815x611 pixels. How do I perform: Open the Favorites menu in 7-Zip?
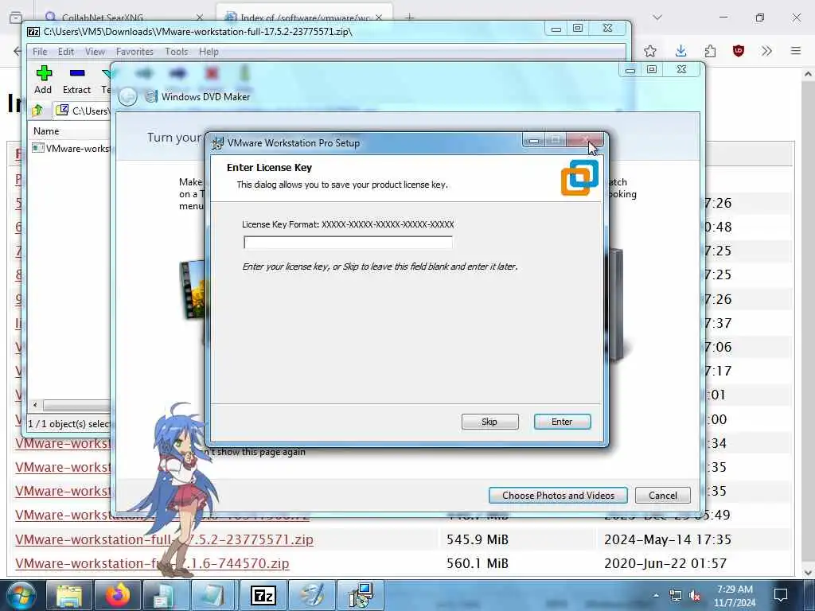[x=135, y=52]
